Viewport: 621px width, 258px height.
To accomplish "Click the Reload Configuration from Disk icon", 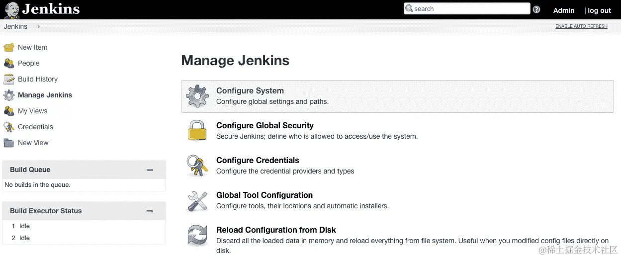I will tap(197, 235).
